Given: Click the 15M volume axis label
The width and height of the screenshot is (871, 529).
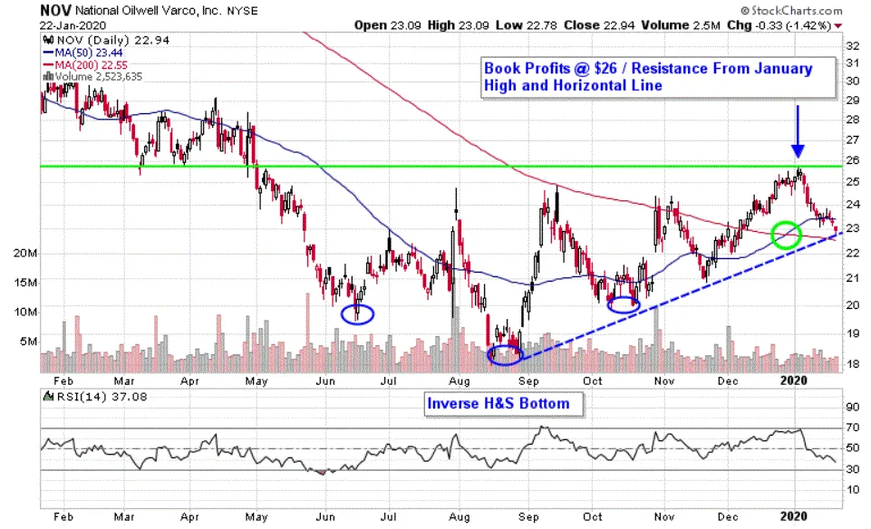Looking at the screenshot, I should 25,283.
